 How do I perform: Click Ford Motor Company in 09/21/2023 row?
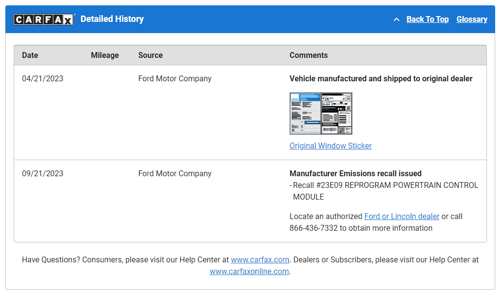click(175, 174)
